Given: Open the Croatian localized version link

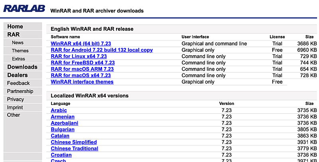Looking at the screenshot, I should [61, 155].
